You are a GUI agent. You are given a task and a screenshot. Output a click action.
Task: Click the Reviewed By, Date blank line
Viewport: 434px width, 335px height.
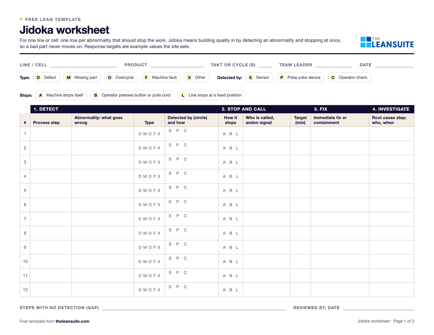coord(379,307)
